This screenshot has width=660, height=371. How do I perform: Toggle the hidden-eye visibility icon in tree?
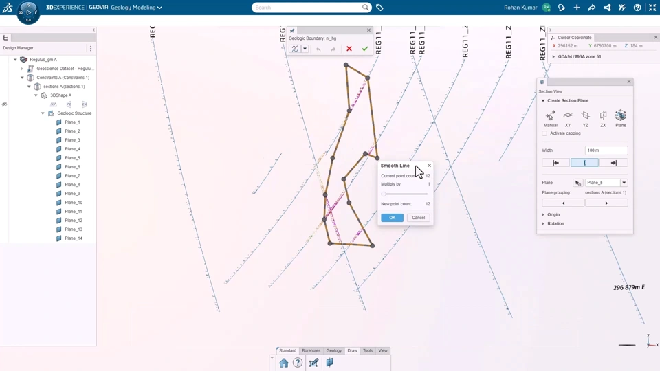point(5,104)
